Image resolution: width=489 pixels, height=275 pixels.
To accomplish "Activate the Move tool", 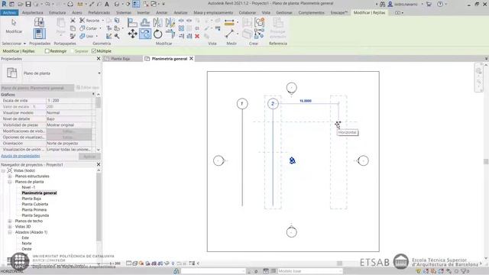I will point(132,34).
